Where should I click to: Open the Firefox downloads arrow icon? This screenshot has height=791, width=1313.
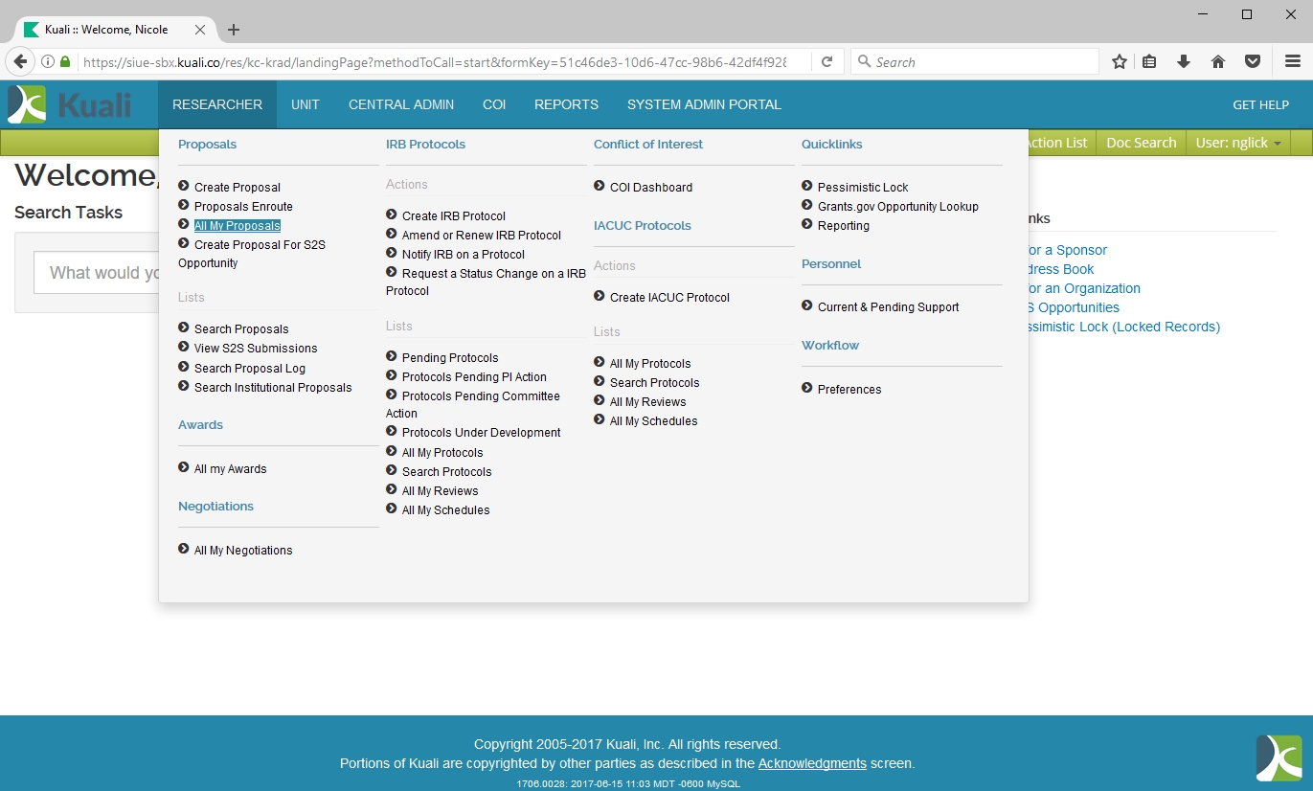[1184, 62]
